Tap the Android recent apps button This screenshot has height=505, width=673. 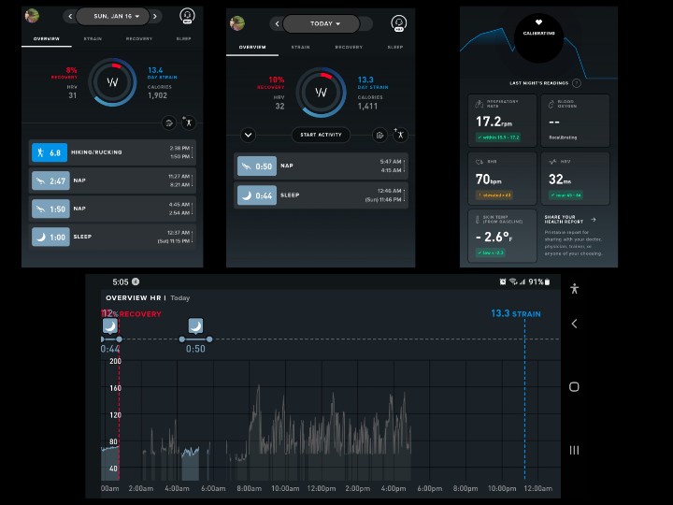click(x=574, y=450)
